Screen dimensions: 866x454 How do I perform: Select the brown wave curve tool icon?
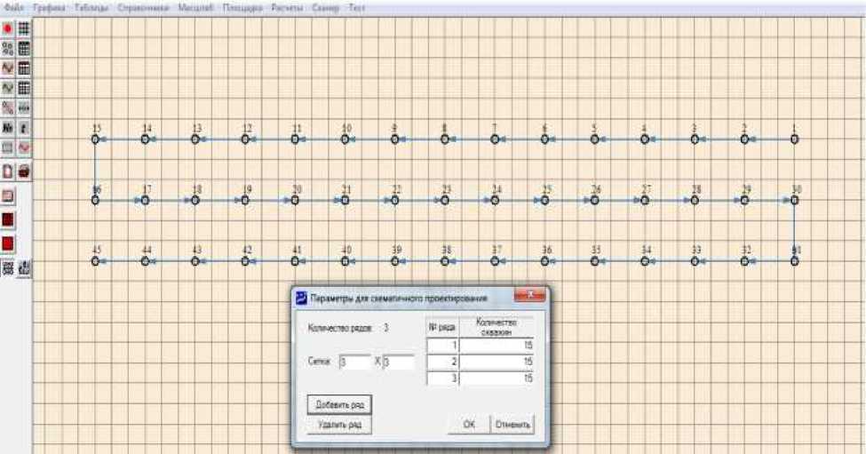(x=8, y=68)
